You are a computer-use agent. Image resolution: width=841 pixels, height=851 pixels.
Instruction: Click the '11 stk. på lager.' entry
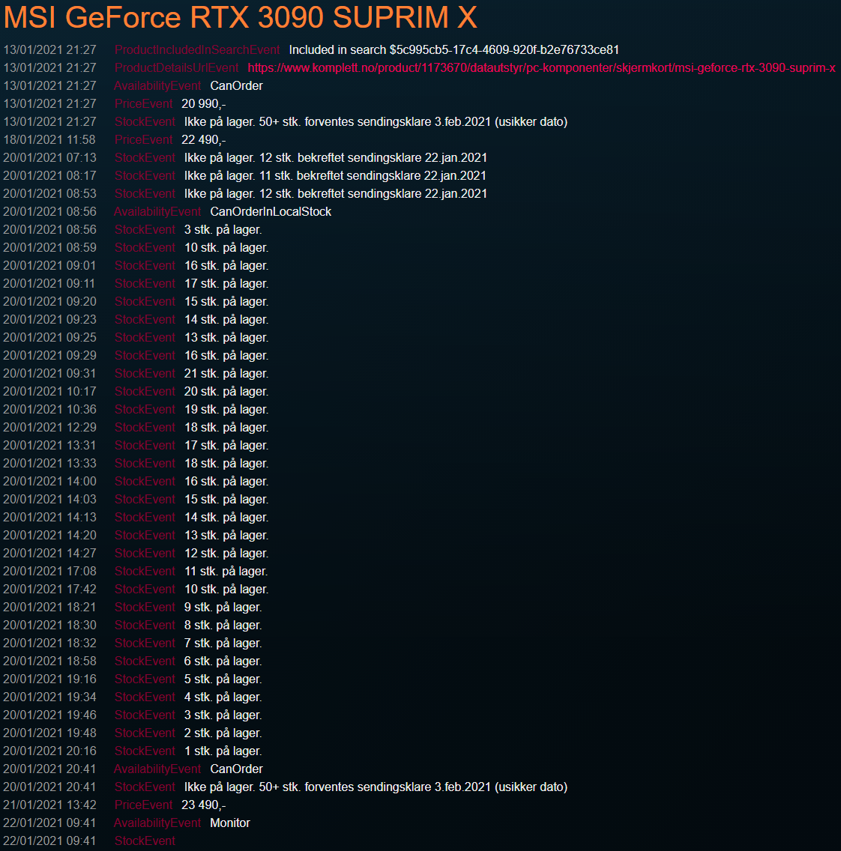[x=226, y=571]
